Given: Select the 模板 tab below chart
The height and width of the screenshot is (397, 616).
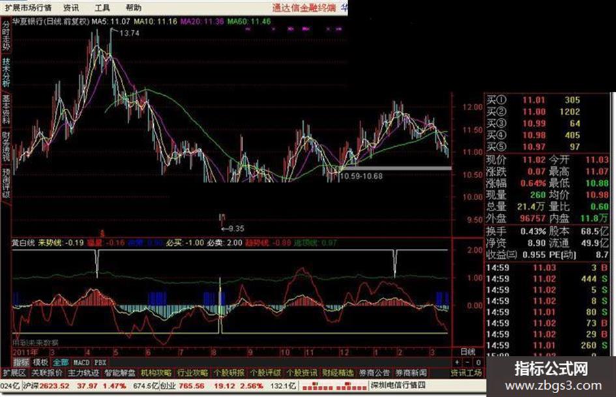Looking at the screenshot, I should click(x=41, y=362).
